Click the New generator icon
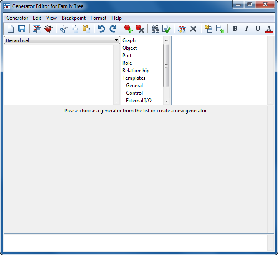 [11, 29]
